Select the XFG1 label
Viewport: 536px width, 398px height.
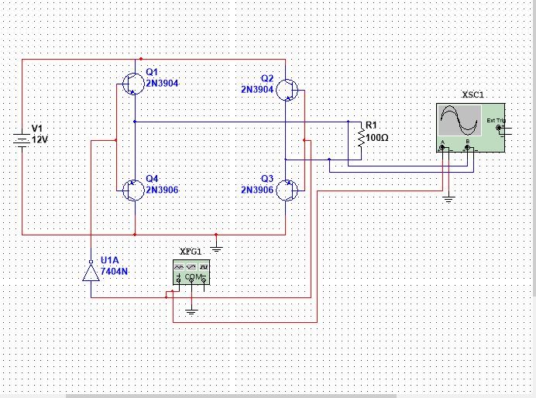coord(191,252)
